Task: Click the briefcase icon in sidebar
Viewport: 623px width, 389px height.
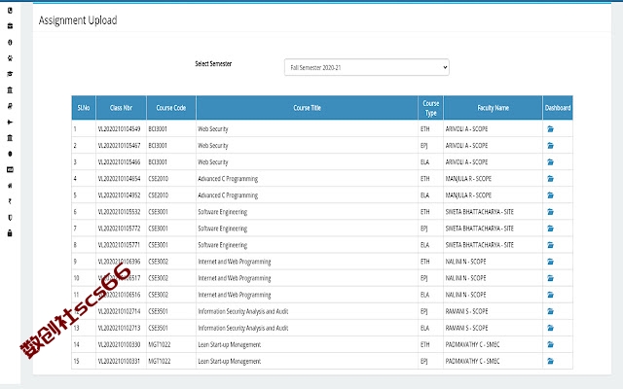Action: point(10,26)
